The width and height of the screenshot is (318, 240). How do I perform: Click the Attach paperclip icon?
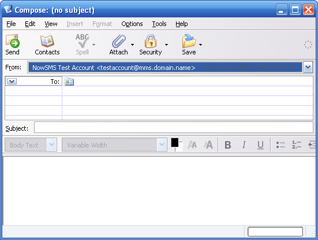(119, 41)
